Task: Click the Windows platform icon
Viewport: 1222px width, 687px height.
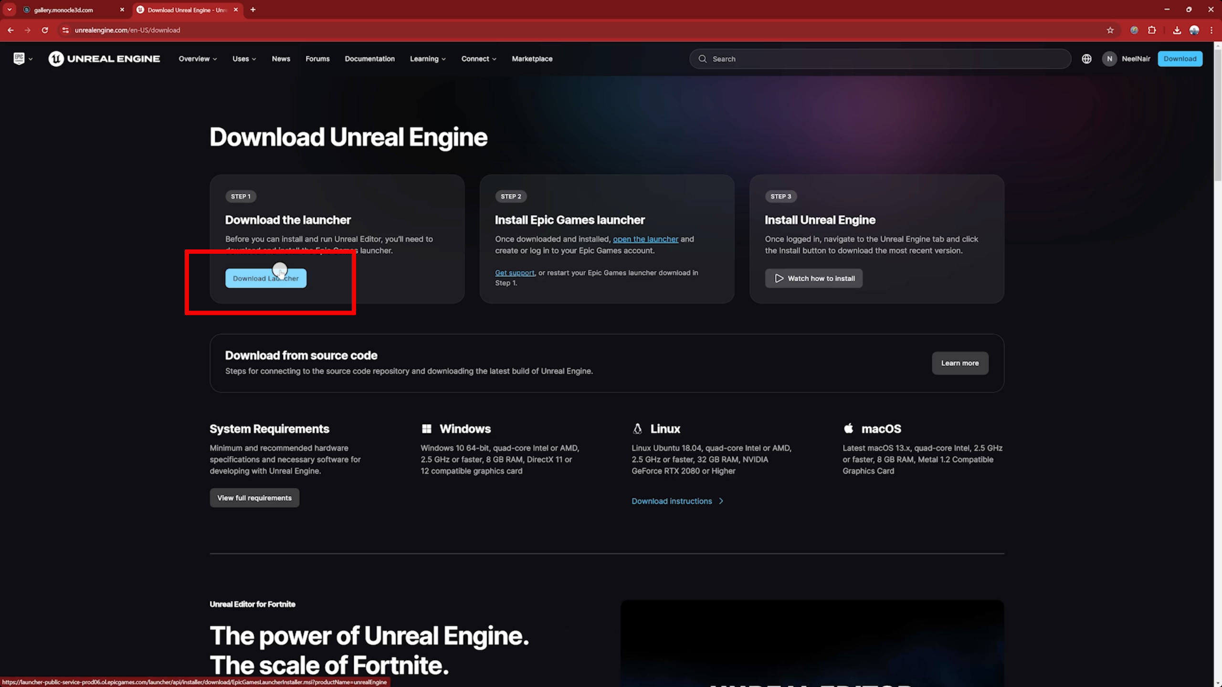Action: click(428, 428)
